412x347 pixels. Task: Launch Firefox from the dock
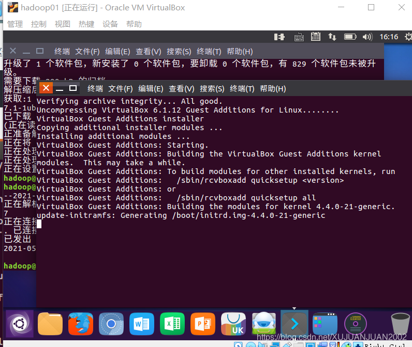click(81, 324)
